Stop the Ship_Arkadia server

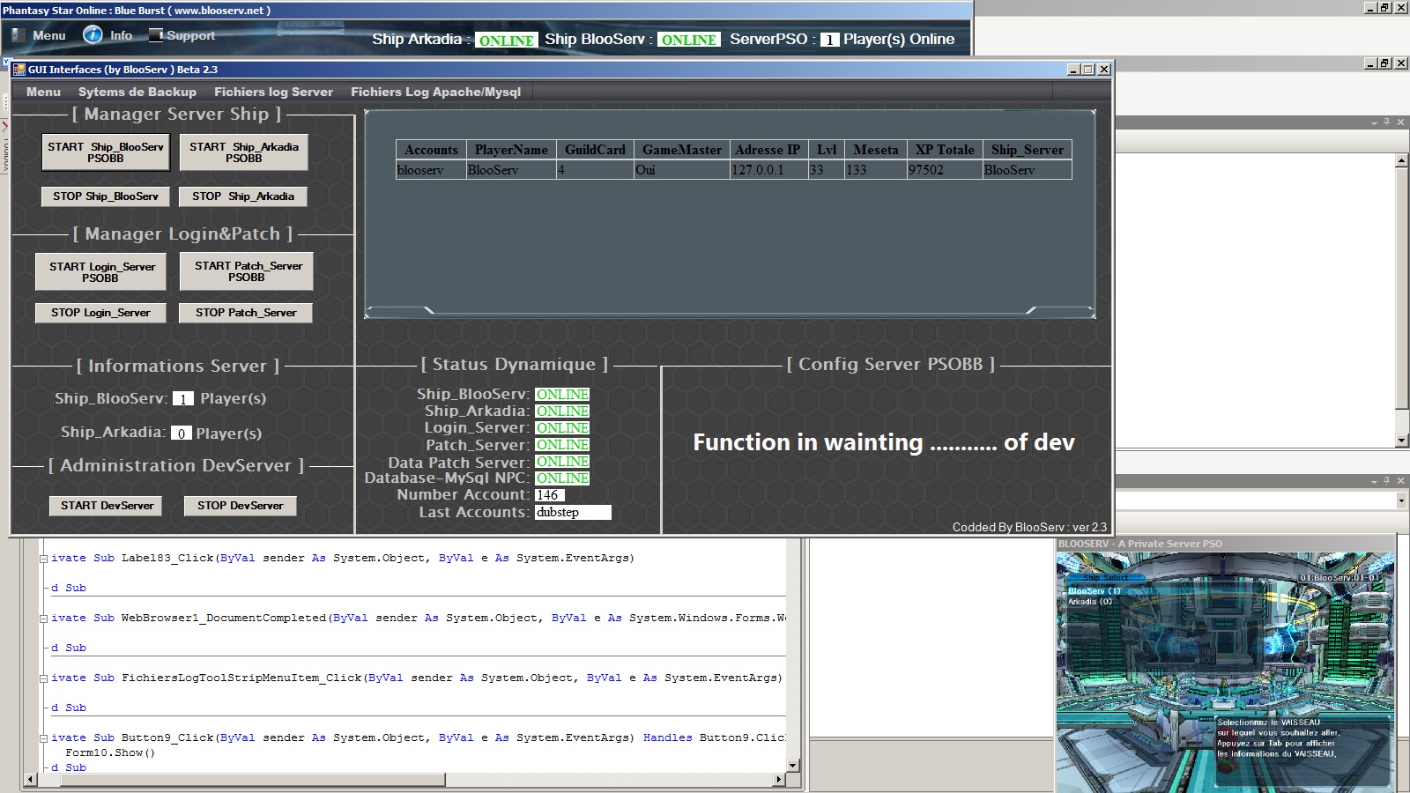[x=243, y=196]
